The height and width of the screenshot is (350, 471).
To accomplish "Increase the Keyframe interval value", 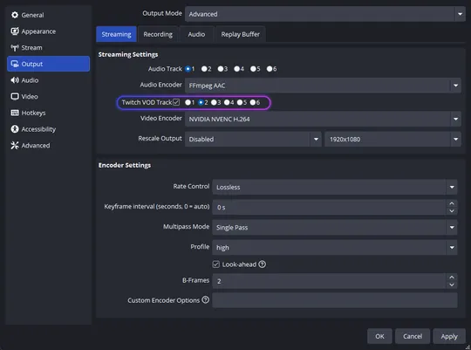I will click(452, 203).
